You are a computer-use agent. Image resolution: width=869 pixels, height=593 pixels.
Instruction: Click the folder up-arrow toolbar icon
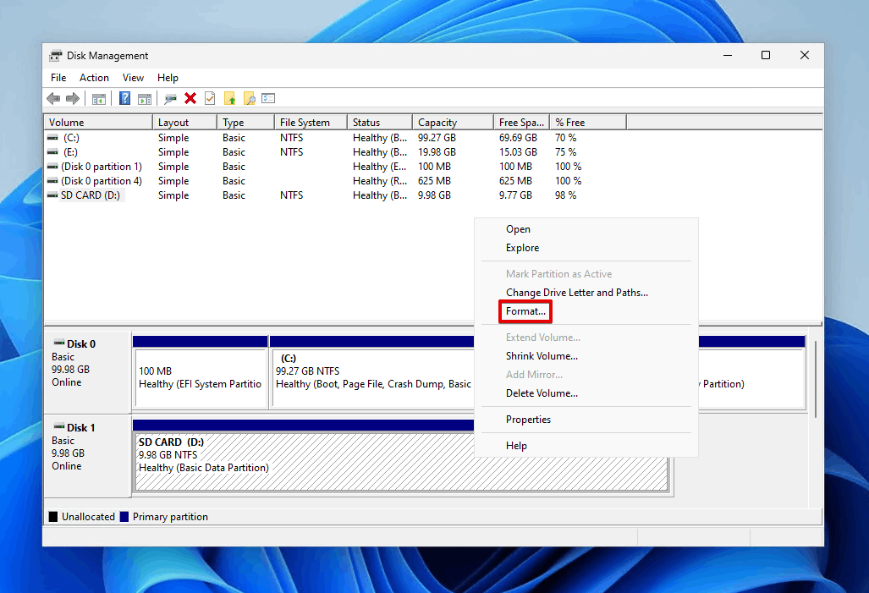(x=229, y=98)
